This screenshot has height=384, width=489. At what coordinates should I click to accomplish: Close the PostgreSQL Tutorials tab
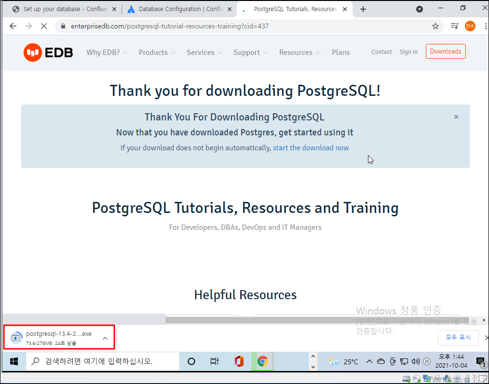tap(345, 9)
